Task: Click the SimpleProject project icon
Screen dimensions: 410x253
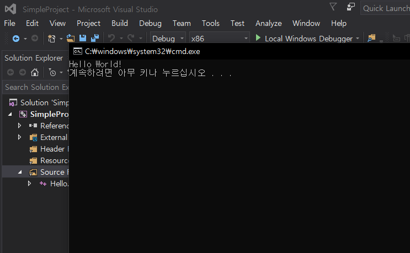Action: [x=23, y=114]
